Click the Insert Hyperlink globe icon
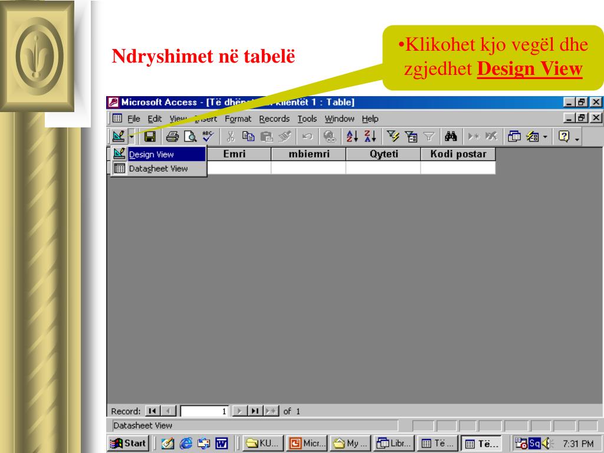 point(329,136)
